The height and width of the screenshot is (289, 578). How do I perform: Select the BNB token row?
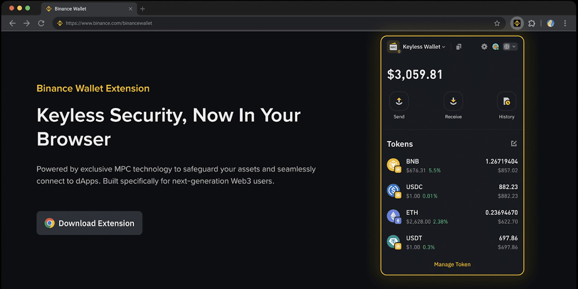[x=452, y=166]
